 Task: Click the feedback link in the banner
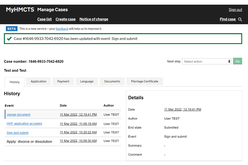62,29
